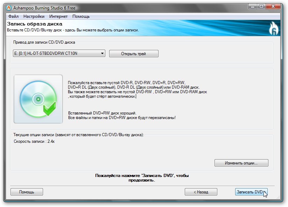Open the Настройки menu
Viewport: 288px width, 207px height.
click(x=34, y=16)
